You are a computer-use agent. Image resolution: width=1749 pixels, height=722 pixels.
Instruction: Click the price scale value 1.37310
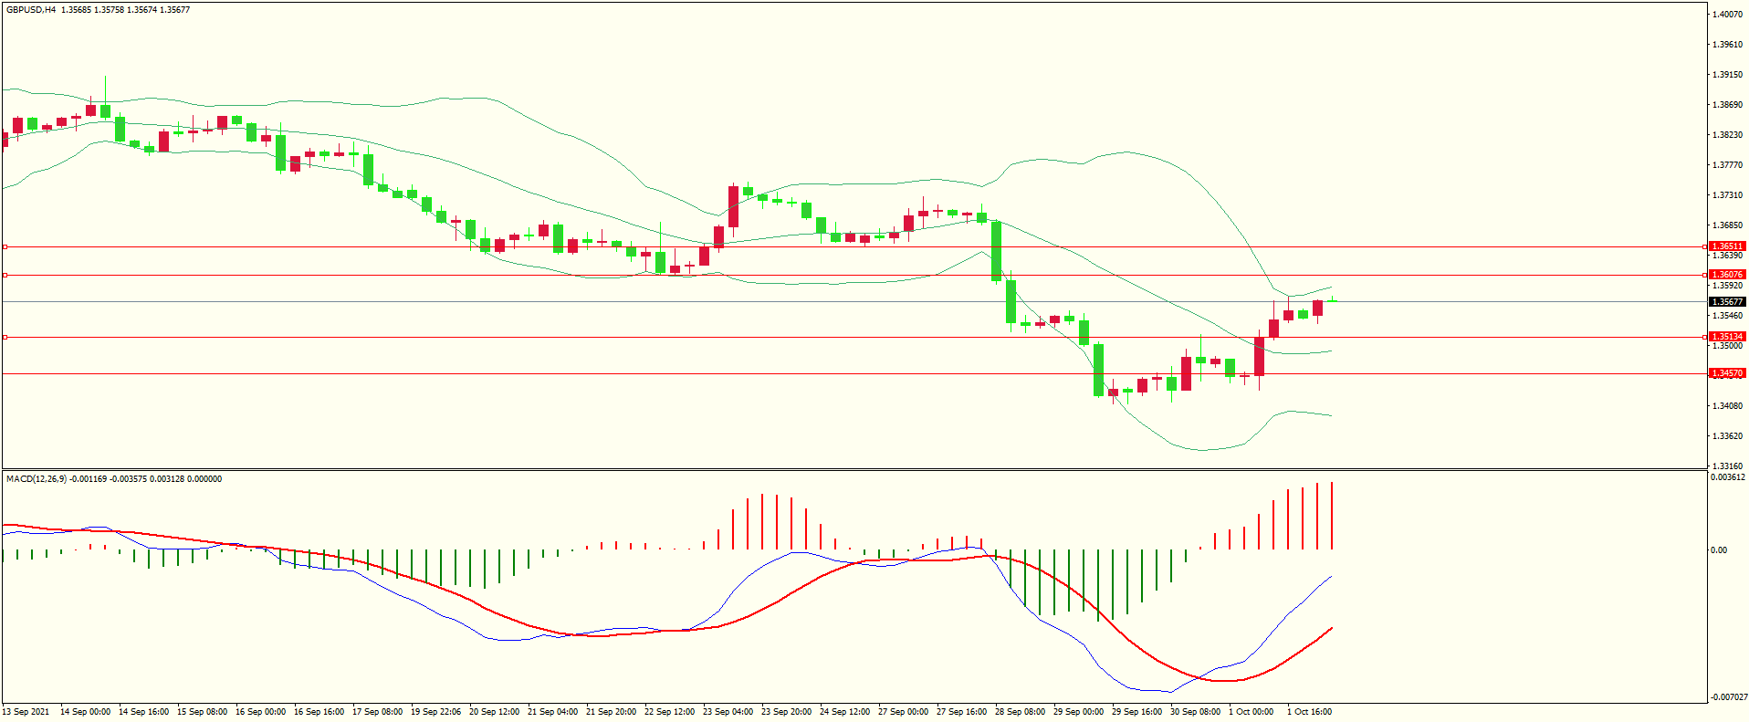click(x=1728, y=195)
